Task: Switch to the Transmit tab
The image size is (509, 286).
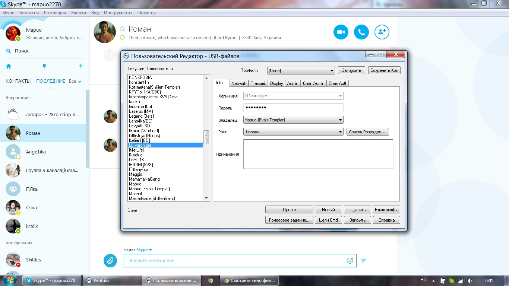Action: (258, 83)
